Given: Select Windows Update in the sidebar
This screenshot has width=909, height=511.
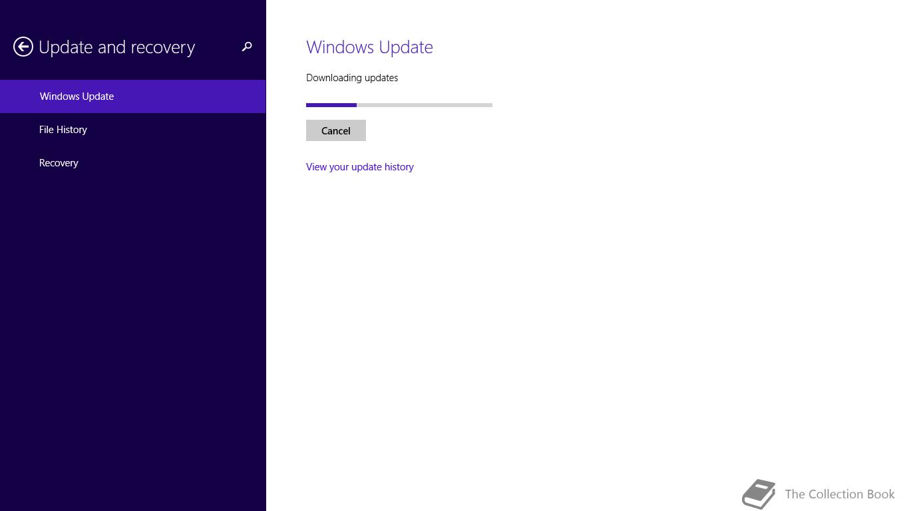Looking at the screenshot, I should pyautogui.click(x=133, y=96).
